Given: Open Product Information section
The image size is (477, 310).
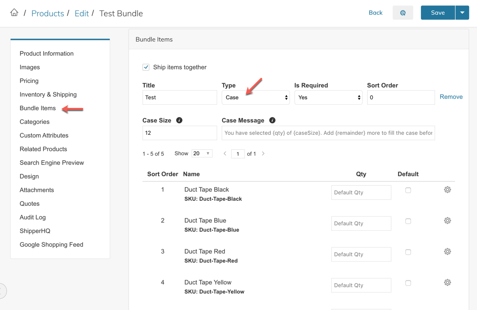Looking at the screenshot, I should pos(46,54).
